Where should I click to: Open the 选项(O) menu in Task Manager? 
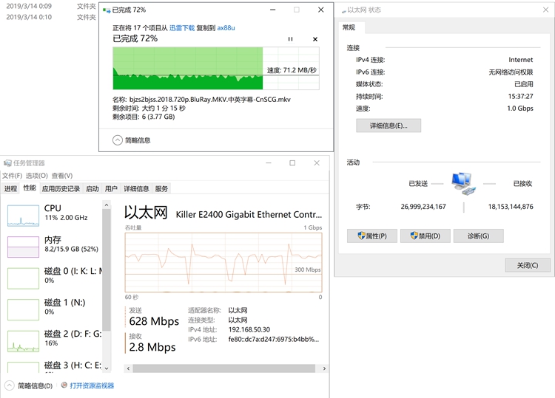37,176
